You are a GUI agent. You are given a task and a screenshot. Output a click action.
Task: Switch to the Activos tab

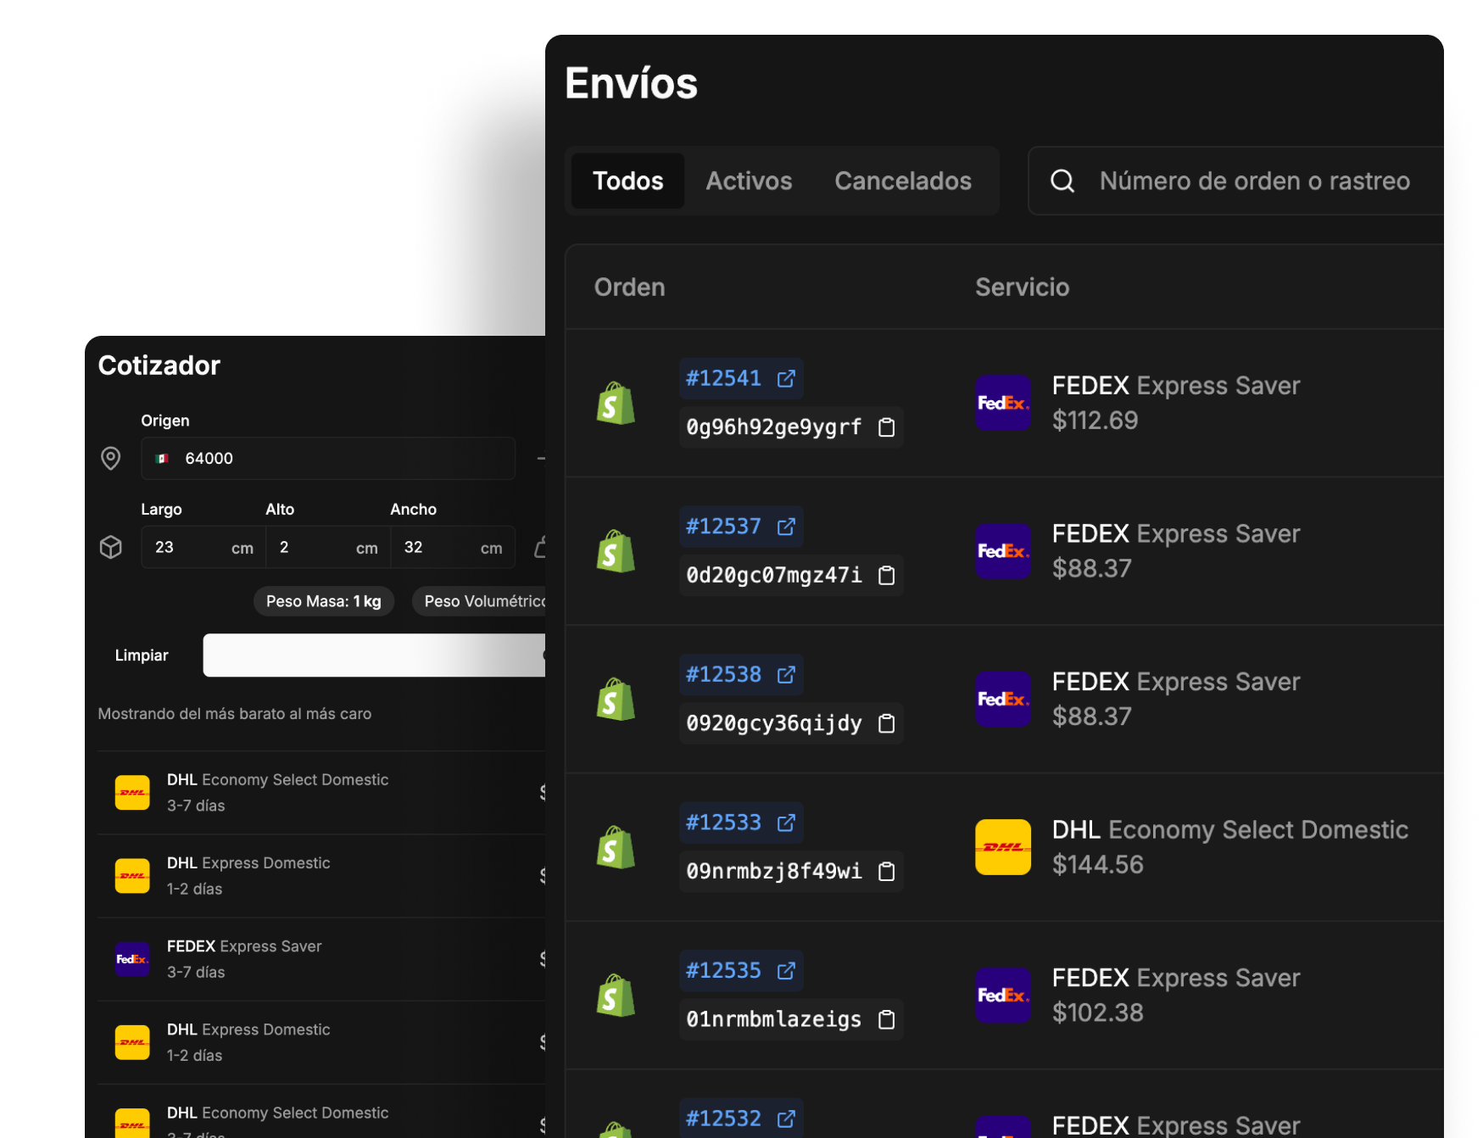tap(749, 181)
